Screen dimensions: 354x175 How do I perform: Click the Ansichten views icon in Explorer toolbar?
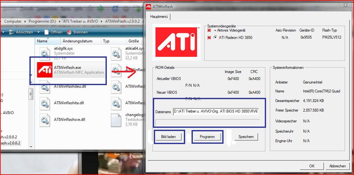pos(12,32)
